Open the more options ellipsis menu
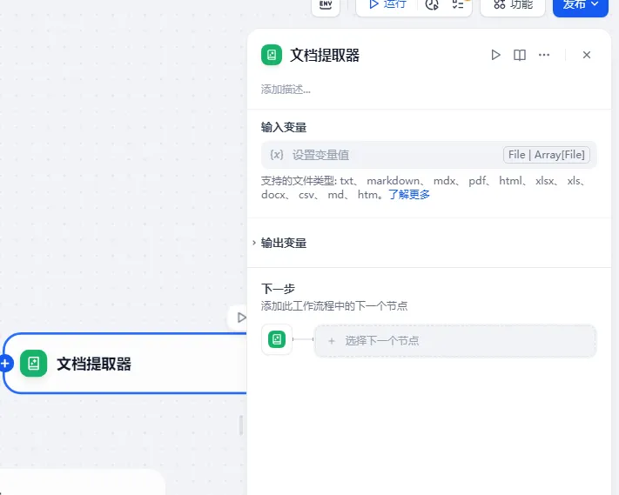This screenshot has width=619, height=495. (x=544, y=55)
